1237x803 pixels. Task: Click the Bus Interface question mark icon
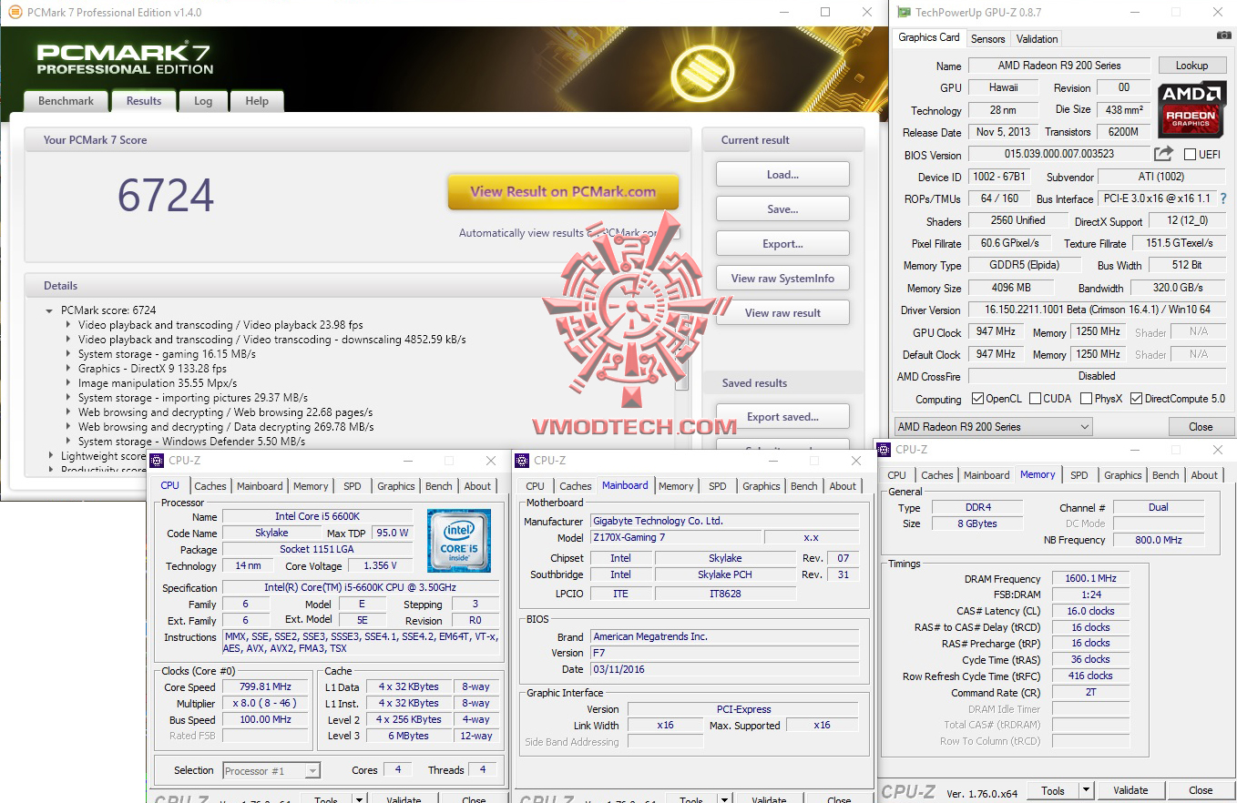click(1223, 198)
